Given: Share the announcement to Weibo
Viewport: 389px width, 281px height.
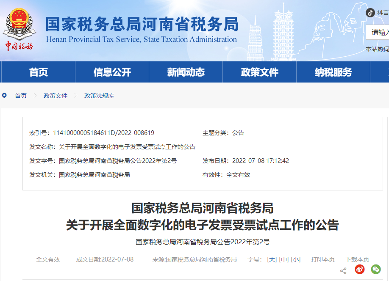Looking at the screenshot, I should pos(359,270).
